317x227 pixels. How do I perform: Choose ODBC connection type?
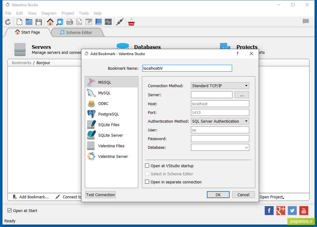pyautogui.click(x=112, y=103)
